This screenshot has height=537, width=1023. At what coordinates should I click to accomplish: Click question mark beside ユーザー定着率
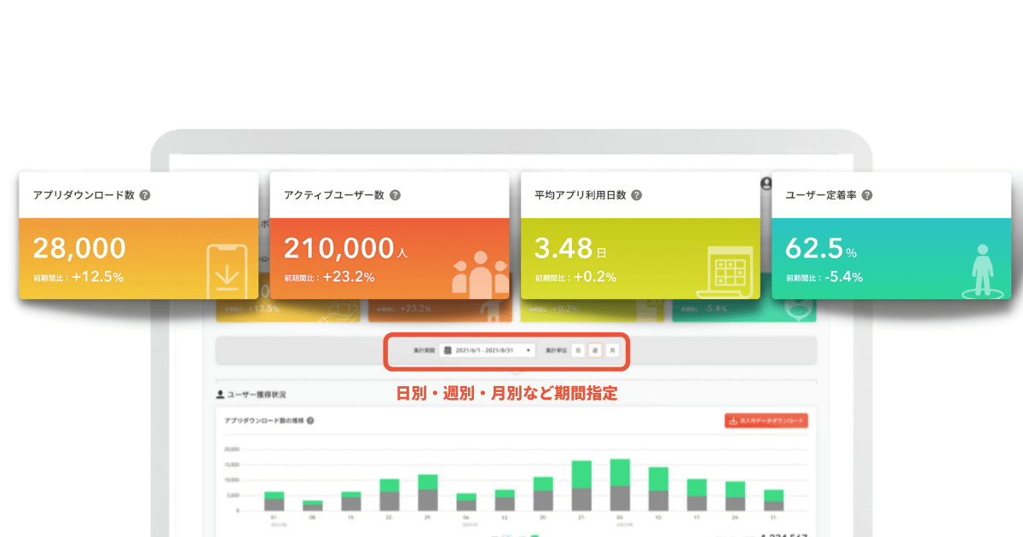[866, 195]
